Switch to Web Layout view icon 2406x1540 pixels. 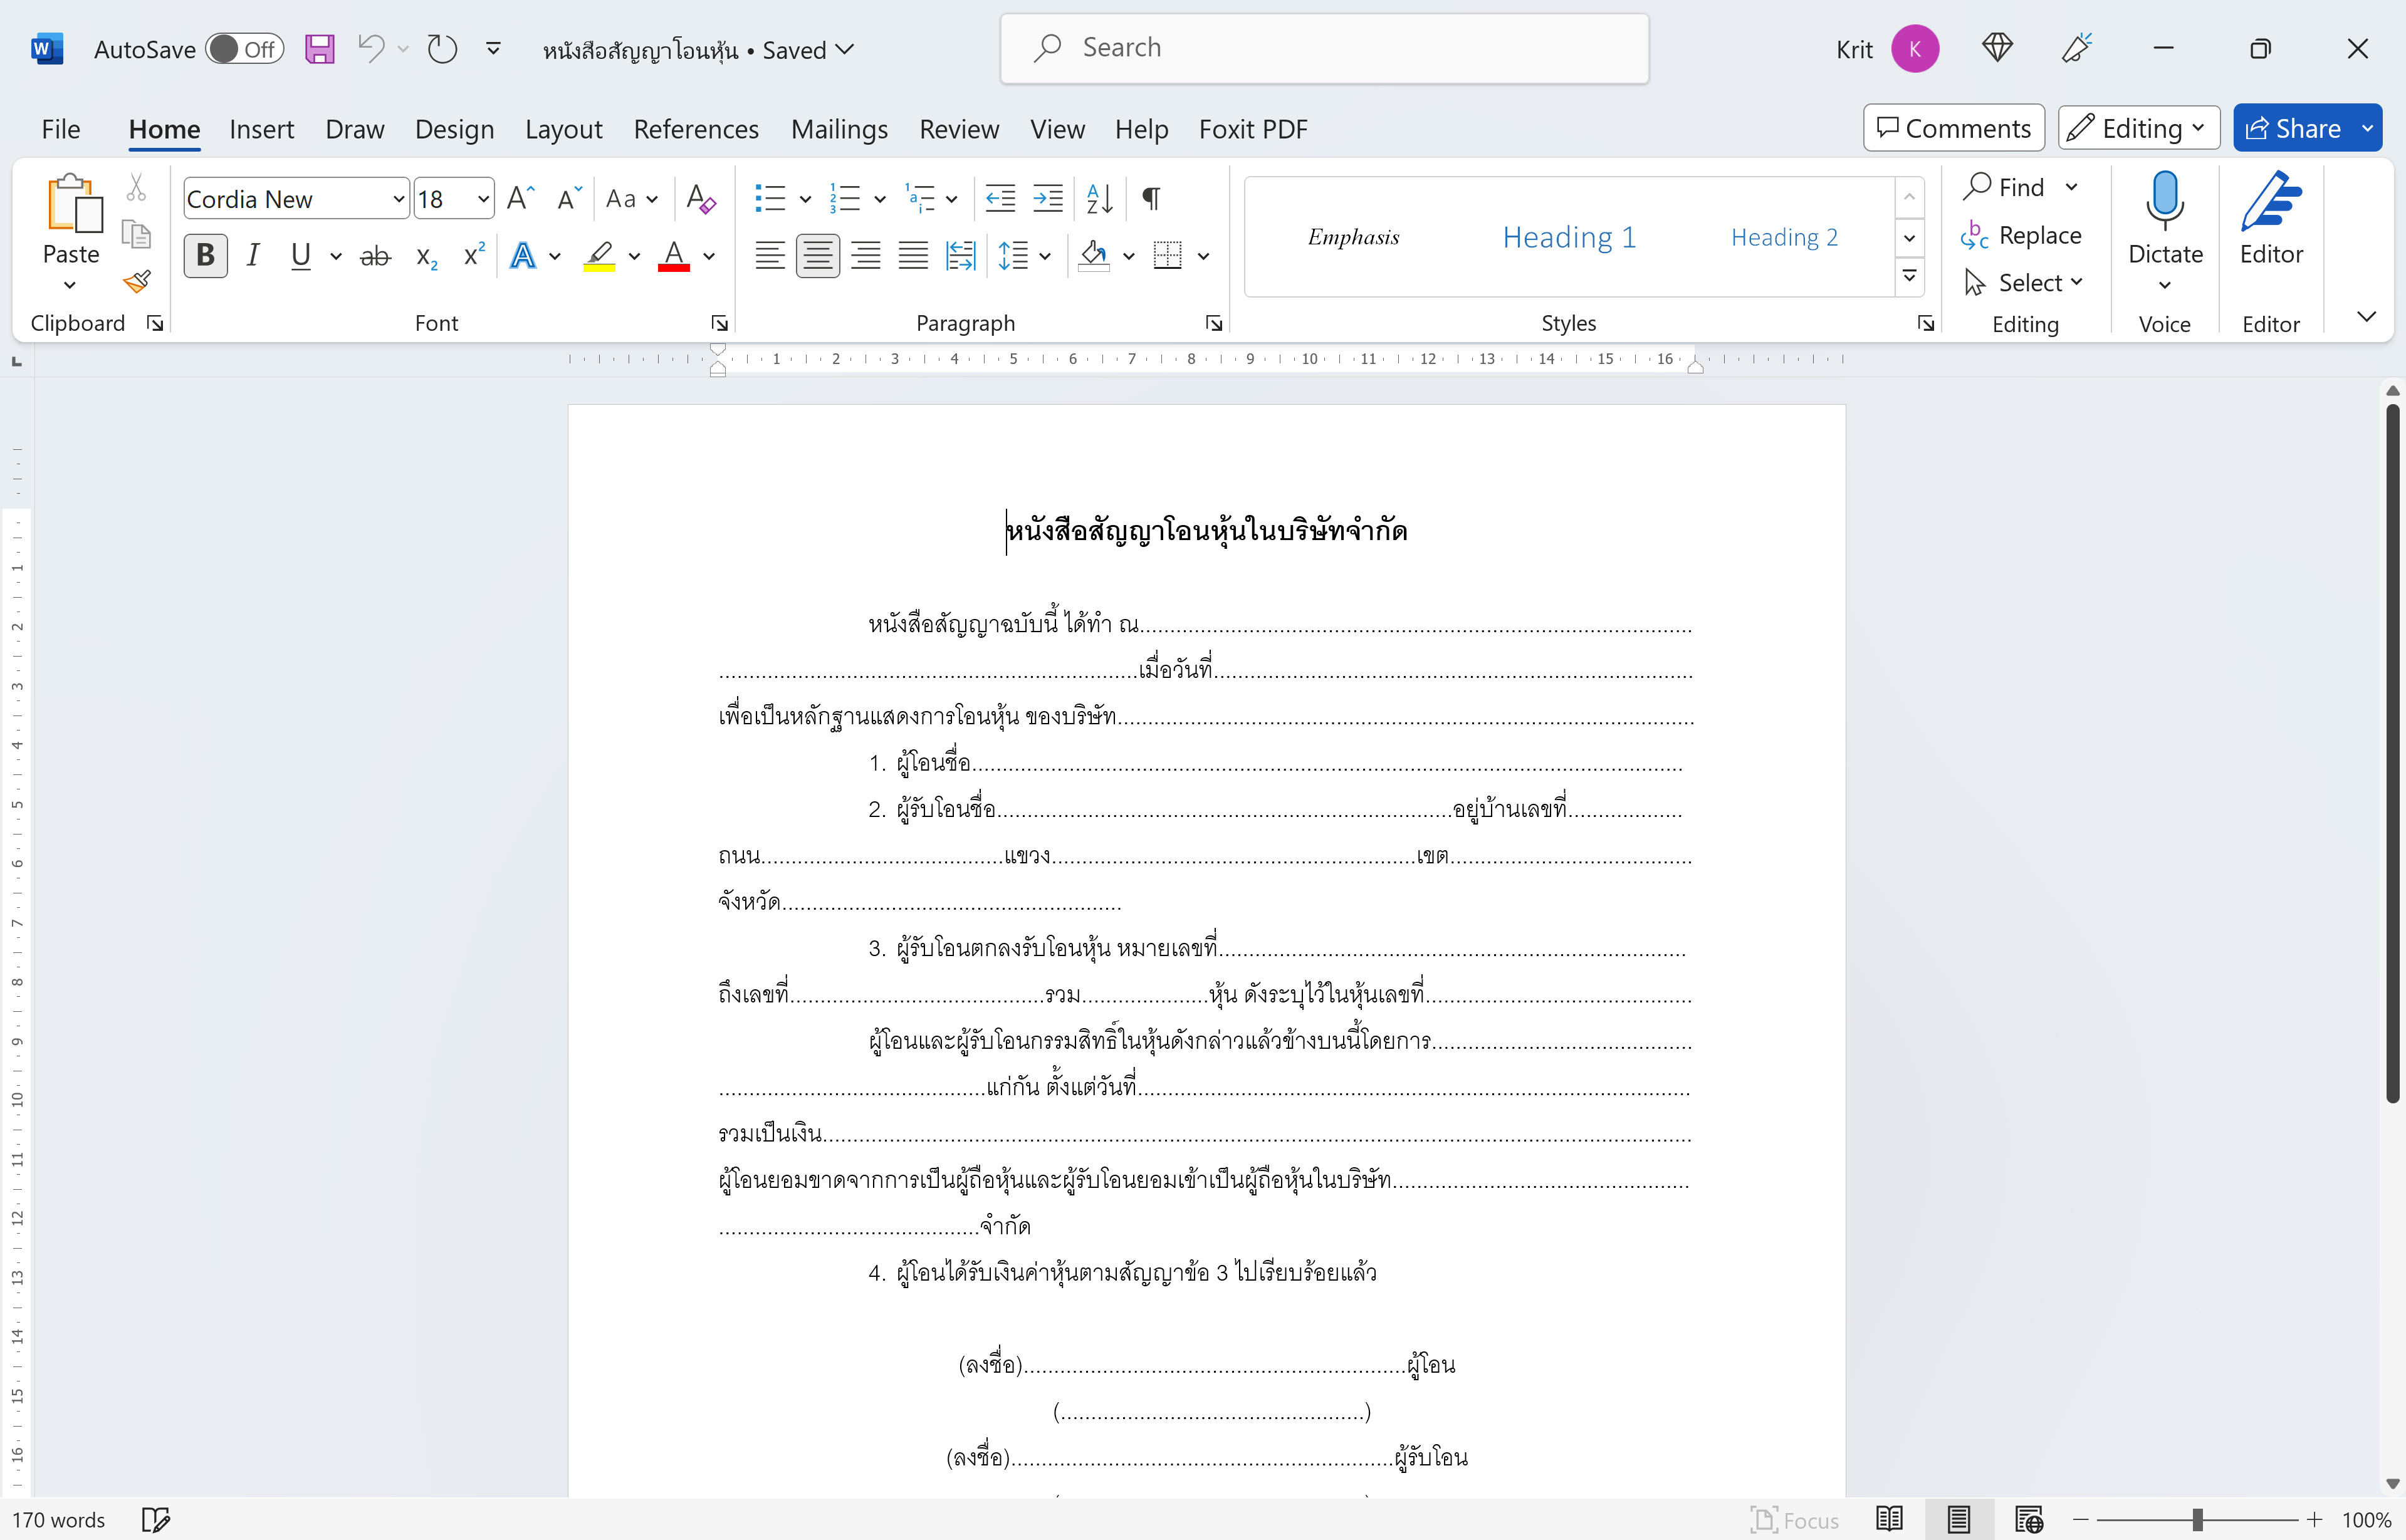pyautogui.click(x=2029, y=1519)
